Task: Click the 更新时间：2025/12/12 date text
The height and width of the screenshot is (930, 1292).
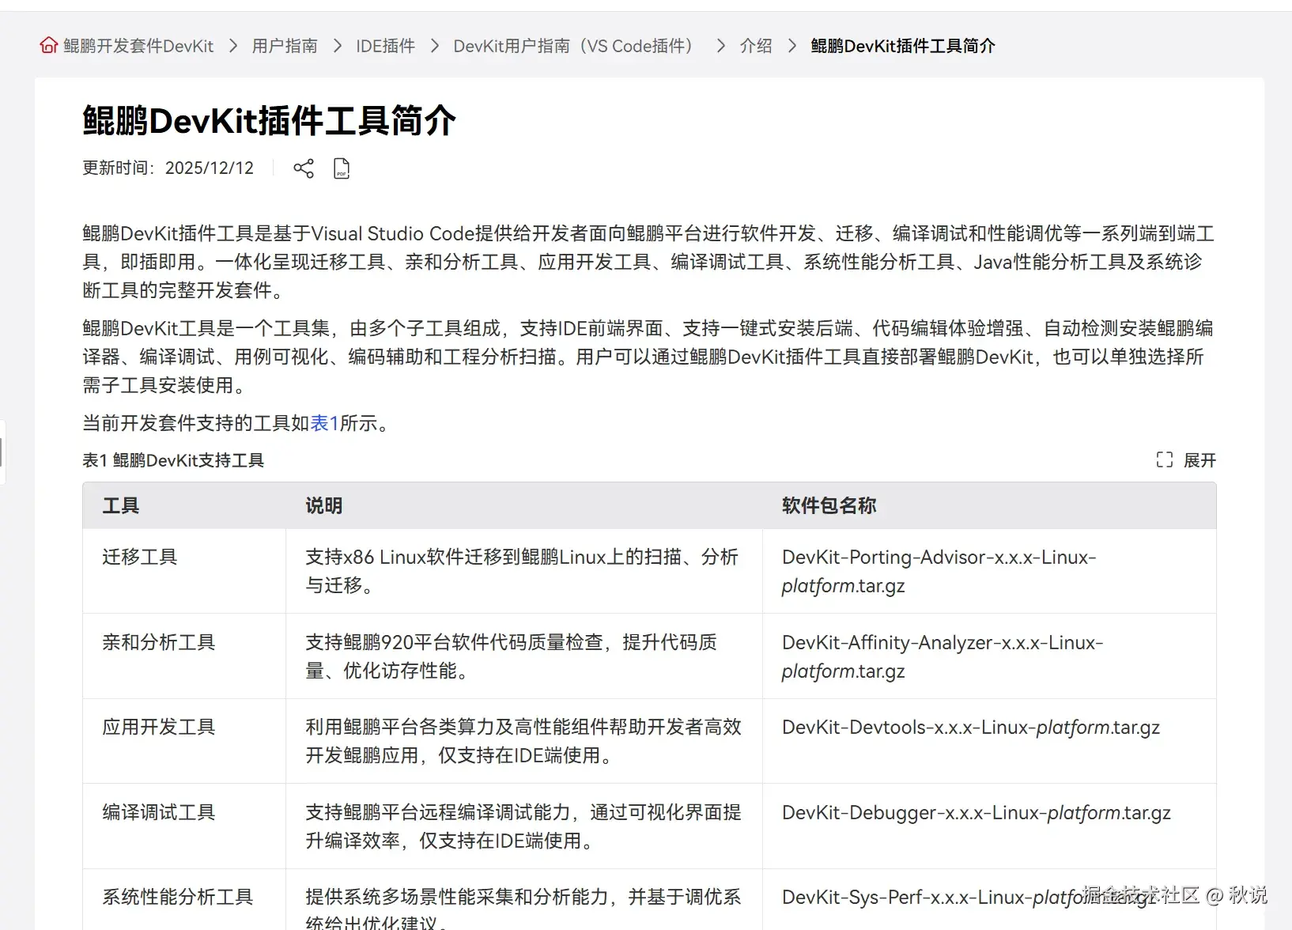Action: click(168, 168)
